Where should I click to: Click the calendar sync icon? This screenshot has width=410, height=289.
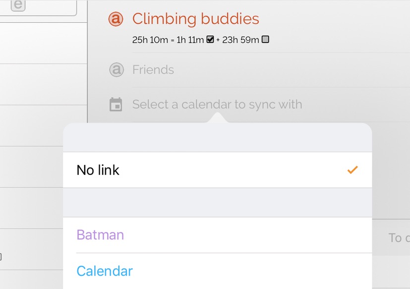click(116, 105)
